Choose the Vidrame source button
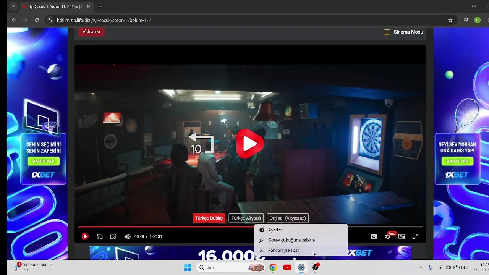This screenshot has height=275, width=489. (x=91, y=32)
